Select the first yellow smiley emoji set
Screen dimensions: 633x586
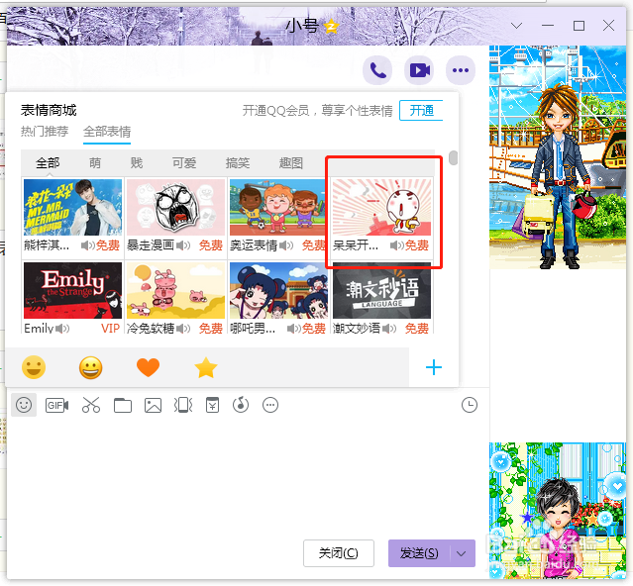point(34,367)
